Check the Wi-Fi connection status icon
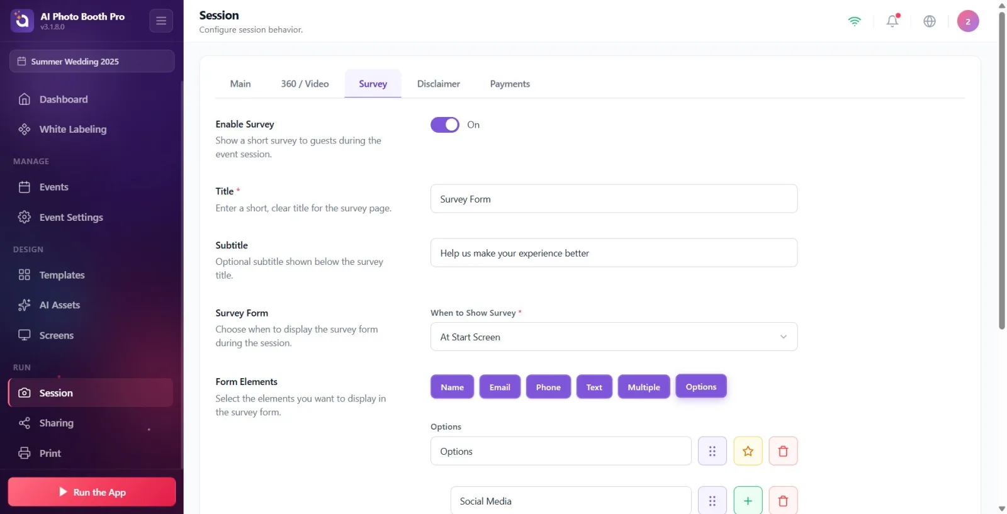The width and height of the screenshot is (1007, 514). pos(854,21)
